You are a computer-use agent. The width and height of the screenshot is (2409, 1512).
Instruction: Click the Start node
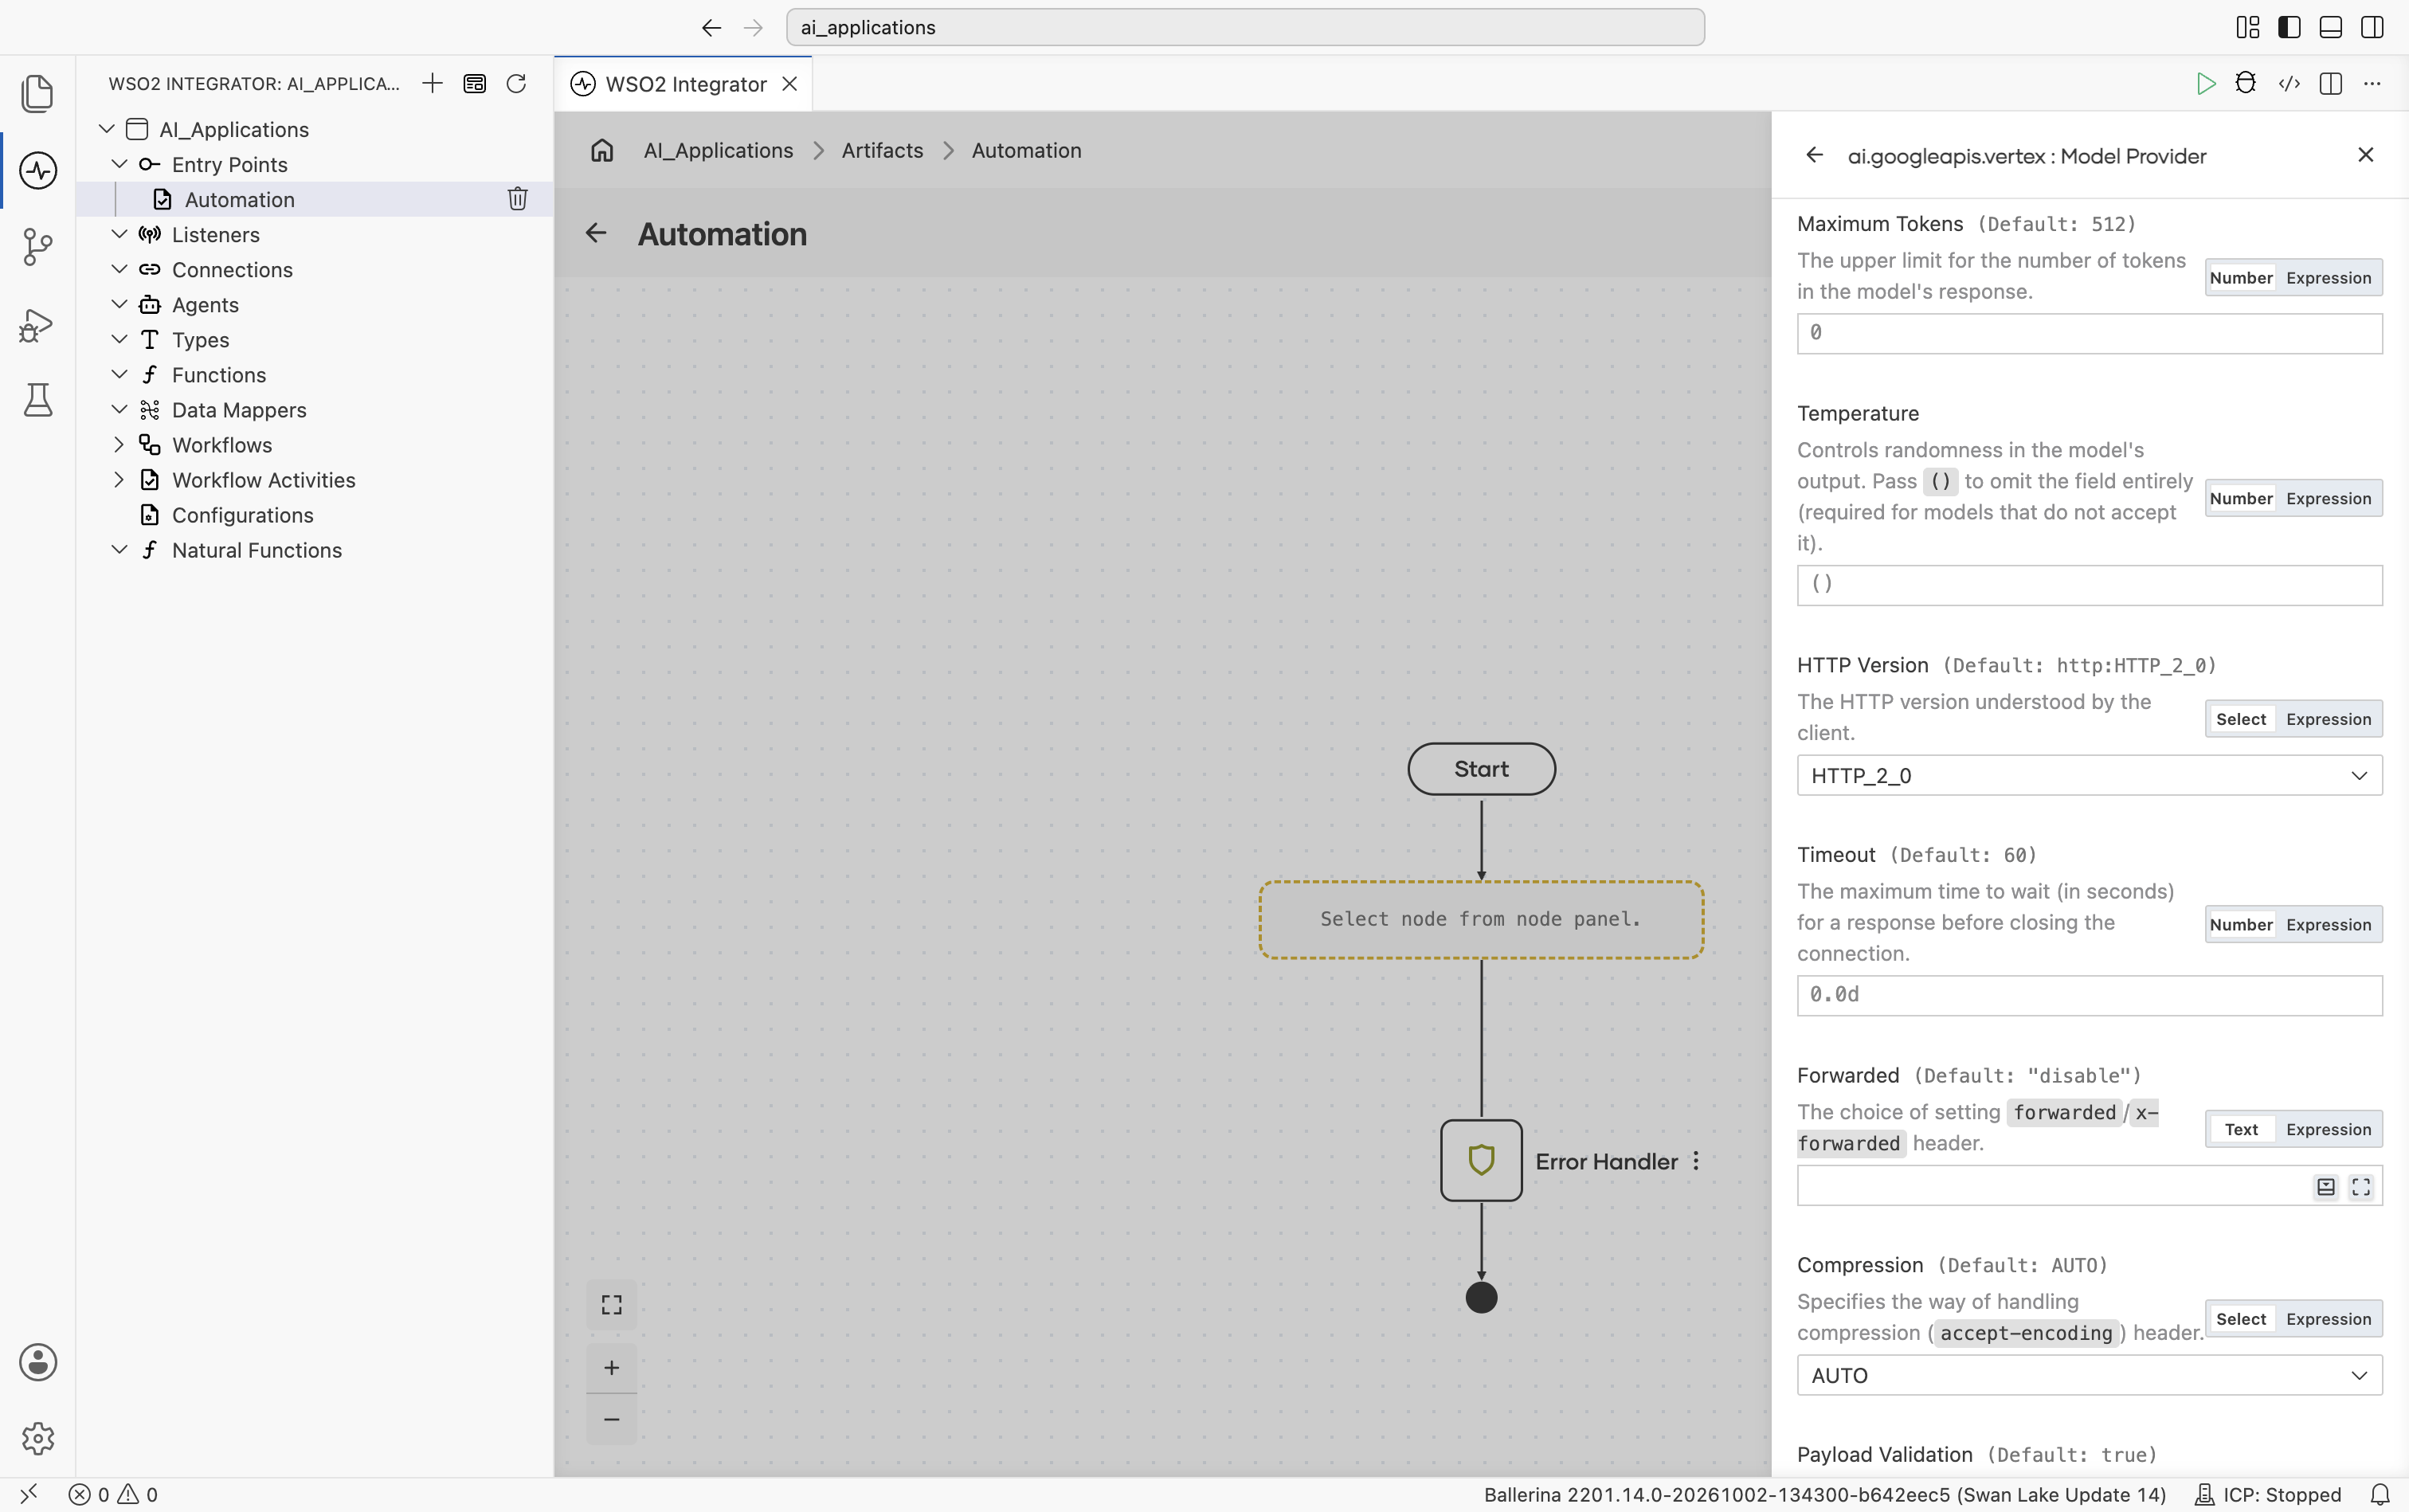[x=1481, y=769]
